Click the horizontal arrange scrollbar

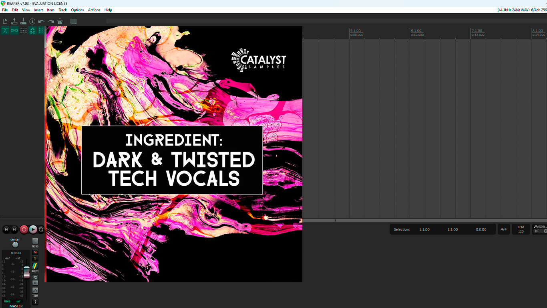[x=424, y=220]
